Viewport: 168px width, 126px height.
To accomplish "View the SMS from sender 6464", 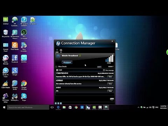I will (x=110, y=91).
